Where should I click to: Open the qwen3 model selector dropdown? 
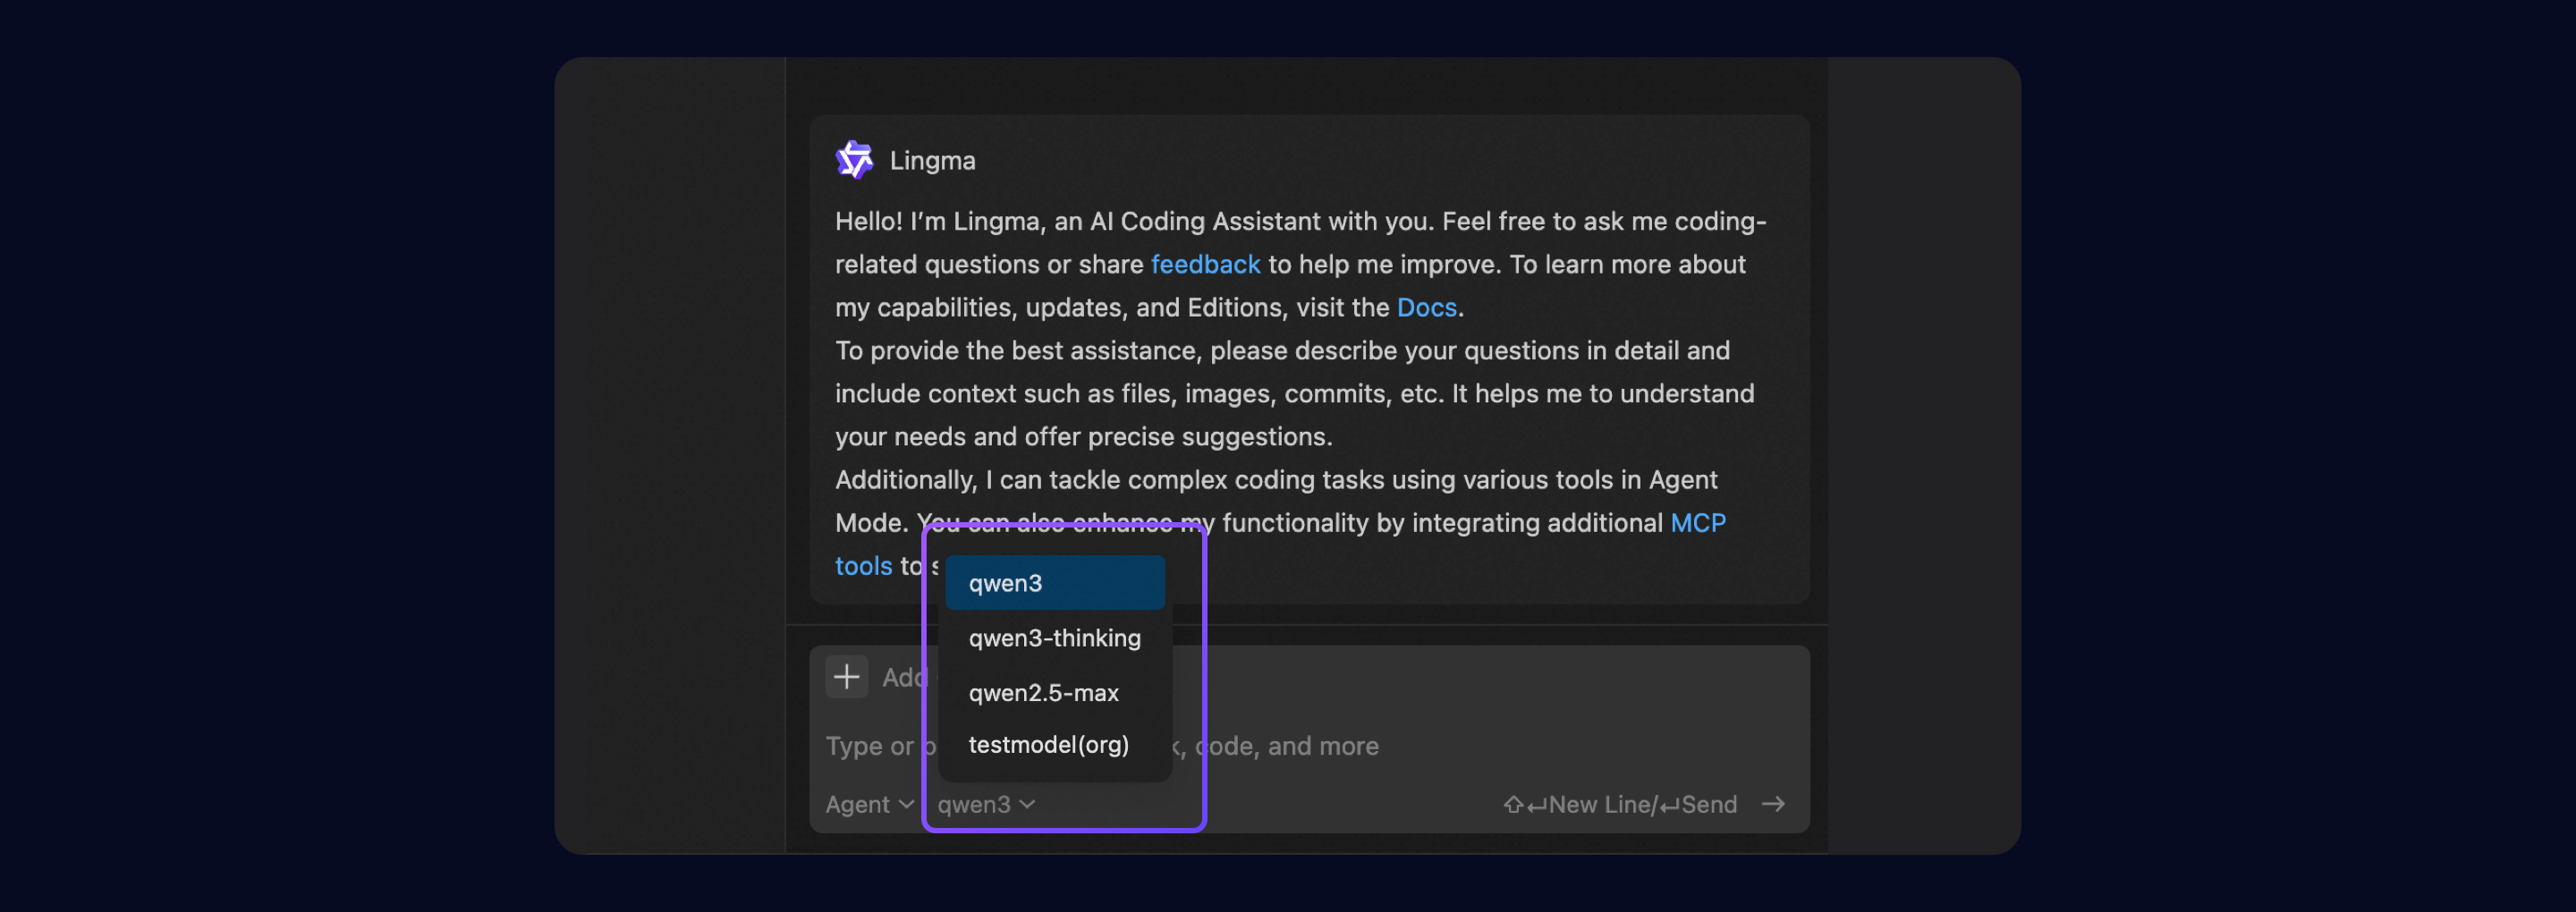pyautogui.click(x=984, y=804)
